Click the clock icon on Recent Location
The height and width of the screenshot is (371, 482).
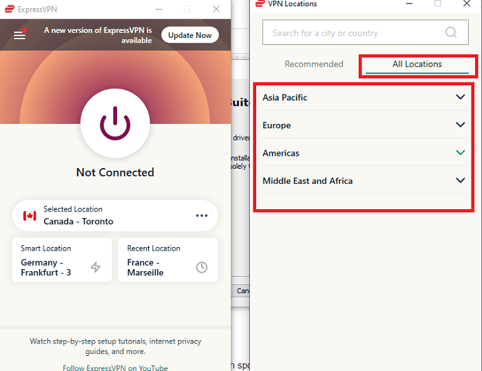(x=202, y=267)
